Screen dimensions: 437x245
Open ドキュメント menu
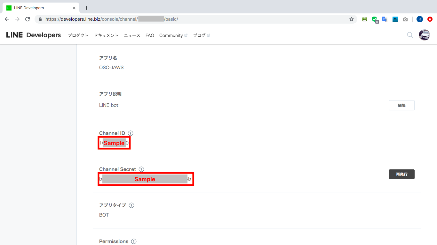pos(106,35)
